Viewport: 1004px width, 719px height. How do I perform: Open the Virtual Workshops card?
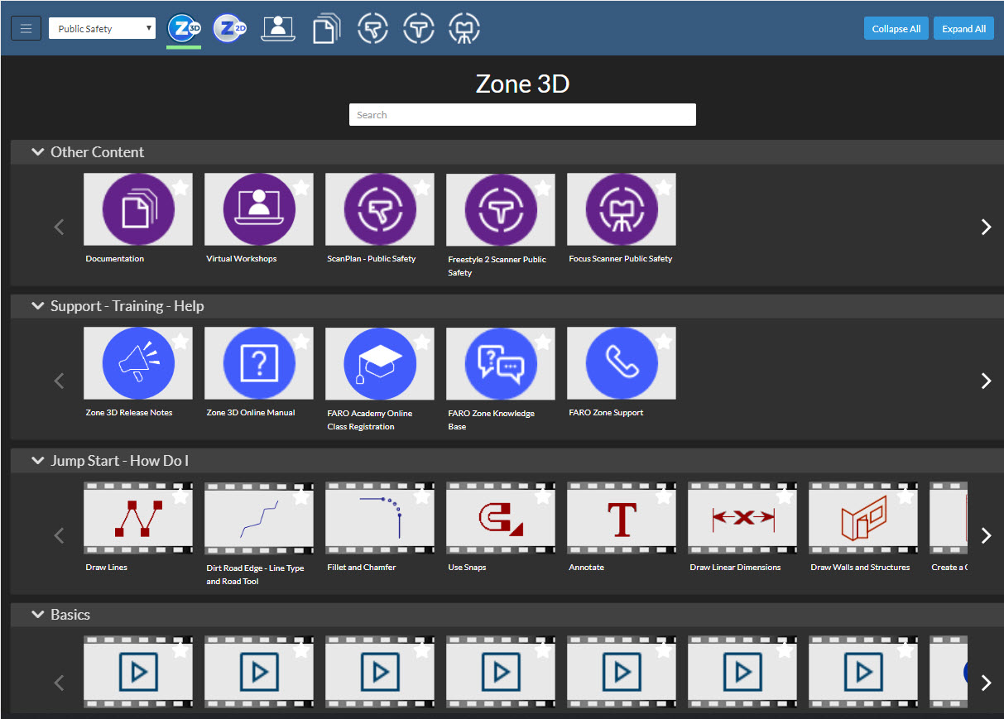pos(259,209)
